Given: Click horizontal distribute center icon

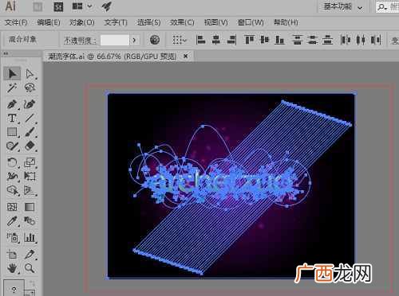Looking at the screenshot, I should point(361,40).
